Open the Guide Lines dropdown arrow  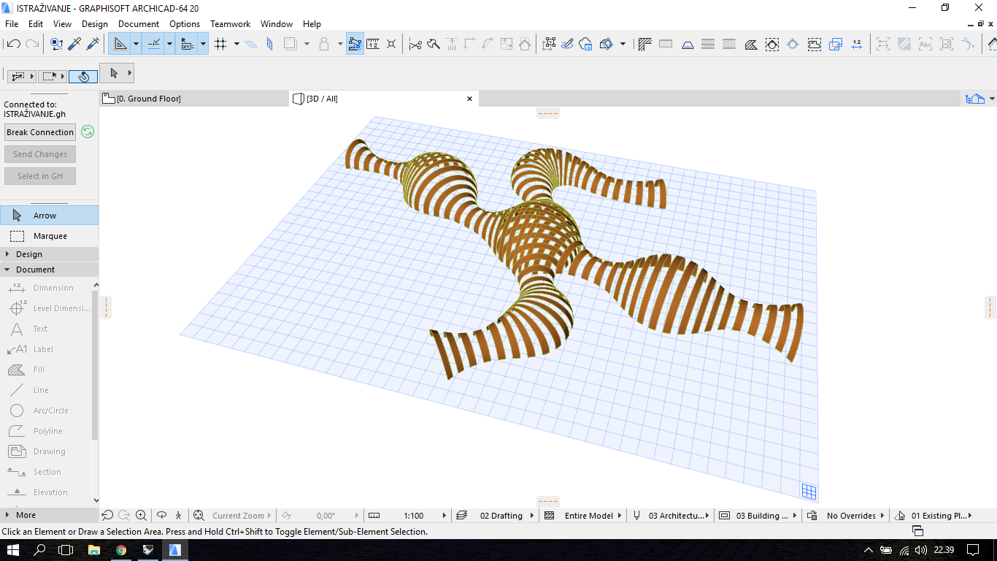coord(136,44)
